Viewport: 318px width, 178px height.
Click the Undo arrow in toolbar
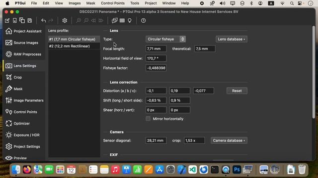pos(43,20)
